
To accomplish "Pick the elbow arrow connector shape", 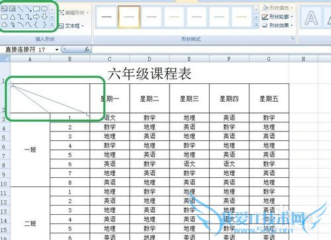I will (28, 17).
